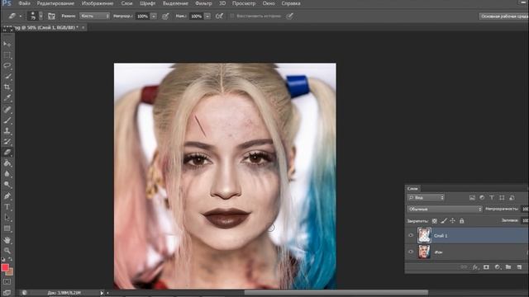Screen dimensions: 529x297
Task: Open the layer filter Вид dropdown
Action: point(426,198)
